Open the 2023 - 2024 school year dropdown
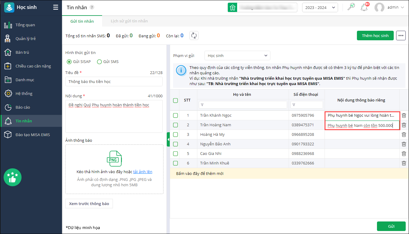The height and width of the screenshot is (234, 409). tap(320, 7)
